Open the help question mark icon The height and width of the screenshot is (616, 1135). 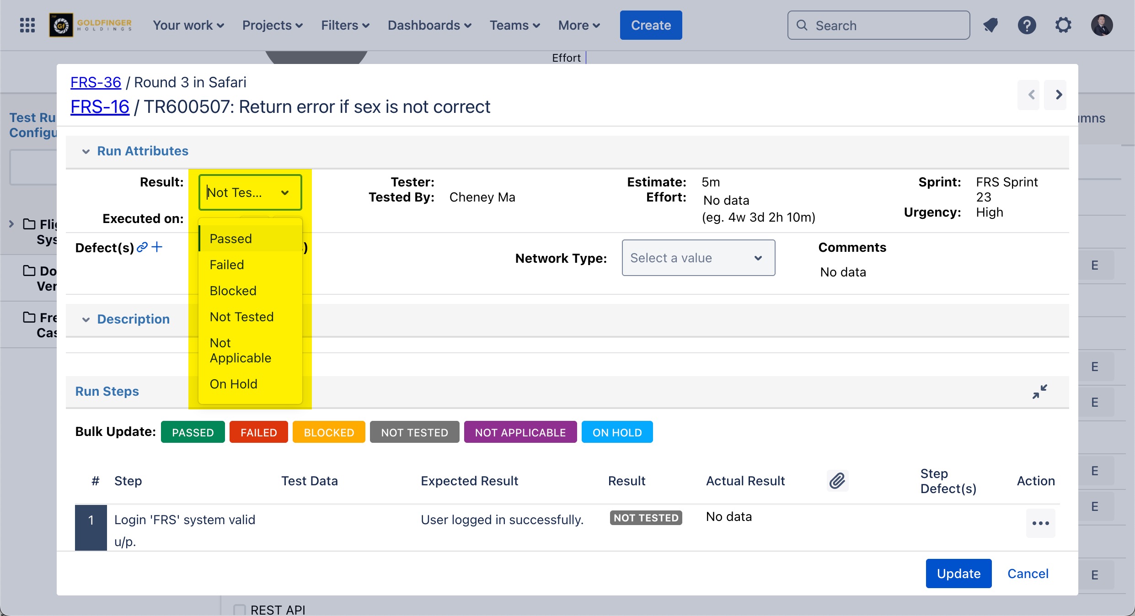coord(1027,25)
